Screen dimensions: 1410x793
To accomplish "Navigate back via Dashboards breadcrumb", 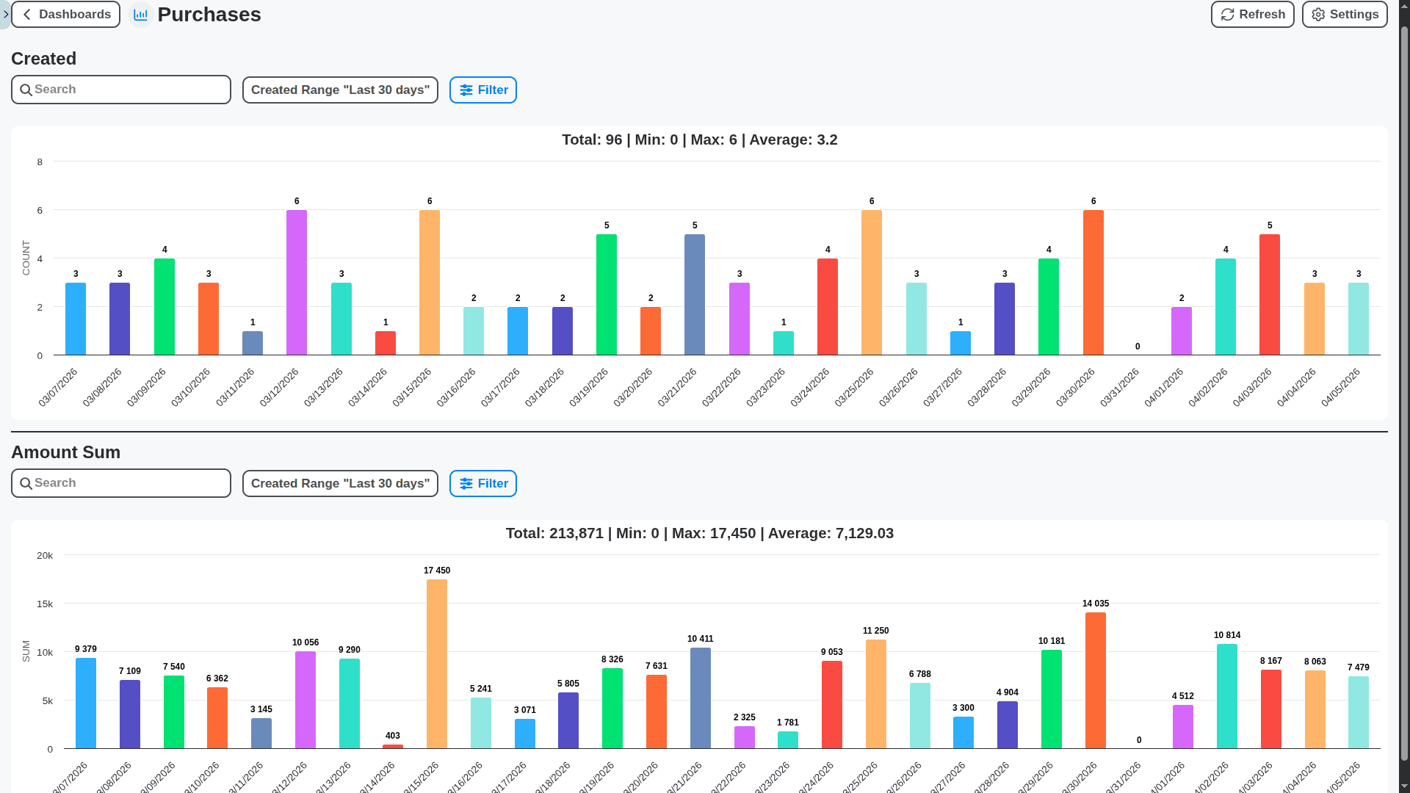I will [x=65, y=14].
